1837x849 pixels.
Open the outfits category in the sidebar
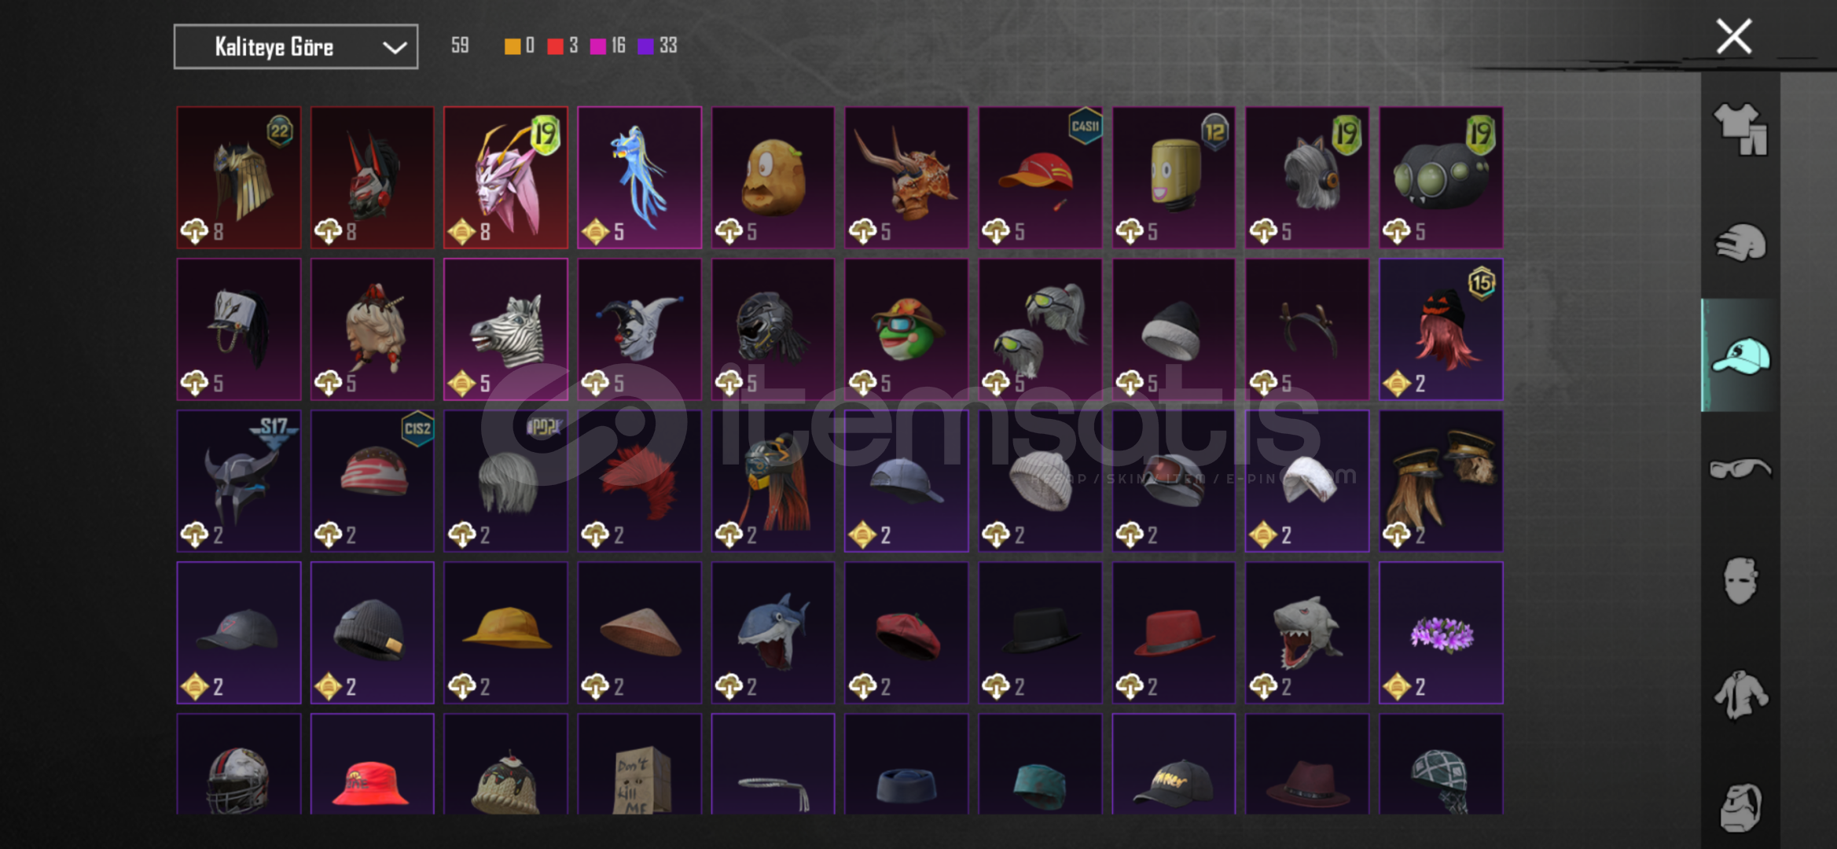(x=1740, y=129)
